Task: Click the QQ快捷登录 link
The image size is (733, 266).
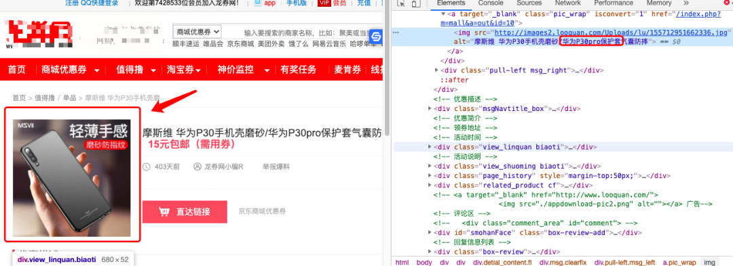Action: click(x=100, y=3)
